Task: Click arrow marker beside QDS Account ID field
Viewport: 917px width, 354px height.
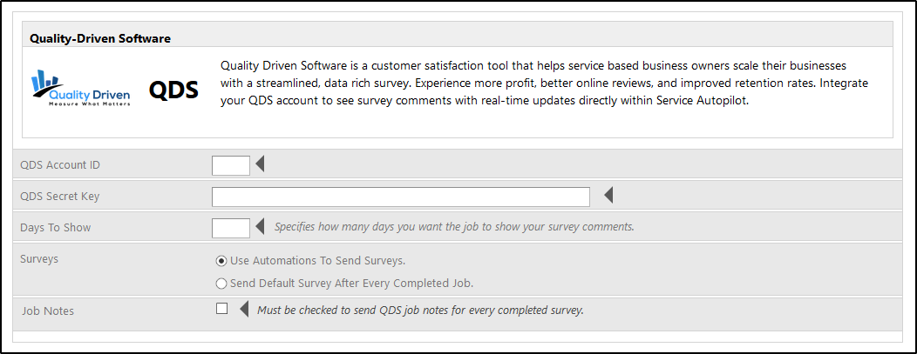Action: tap(259, 164)
